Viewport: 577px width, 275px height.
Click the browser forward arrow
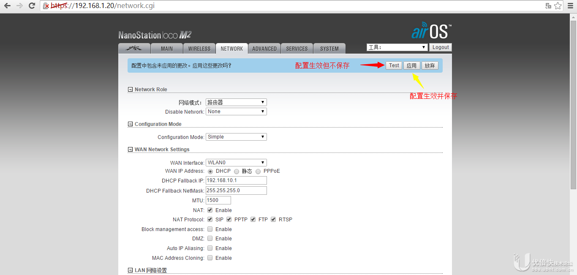coord(19,6)
